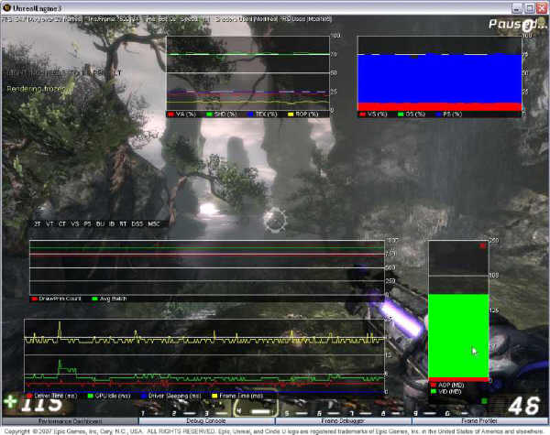
Task: Open the Debug Console tab
Action: coord(206,421)
